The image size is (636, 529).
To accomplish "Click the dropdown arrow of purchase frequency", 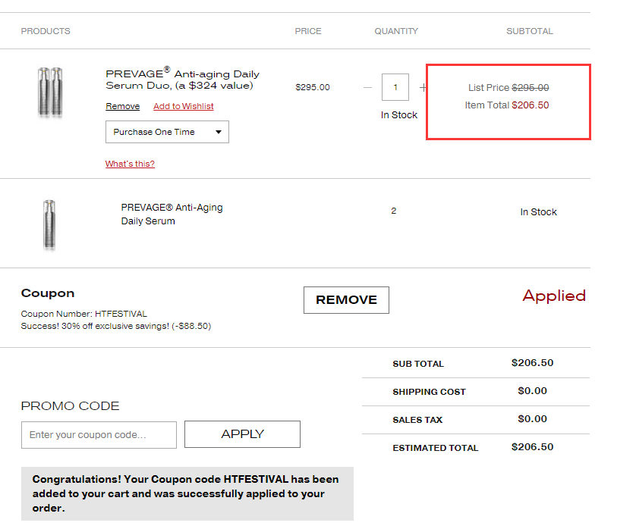I will 219,132.
